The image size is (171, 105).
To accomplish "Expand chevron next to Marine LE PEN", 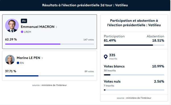I will tap(42, 58).
